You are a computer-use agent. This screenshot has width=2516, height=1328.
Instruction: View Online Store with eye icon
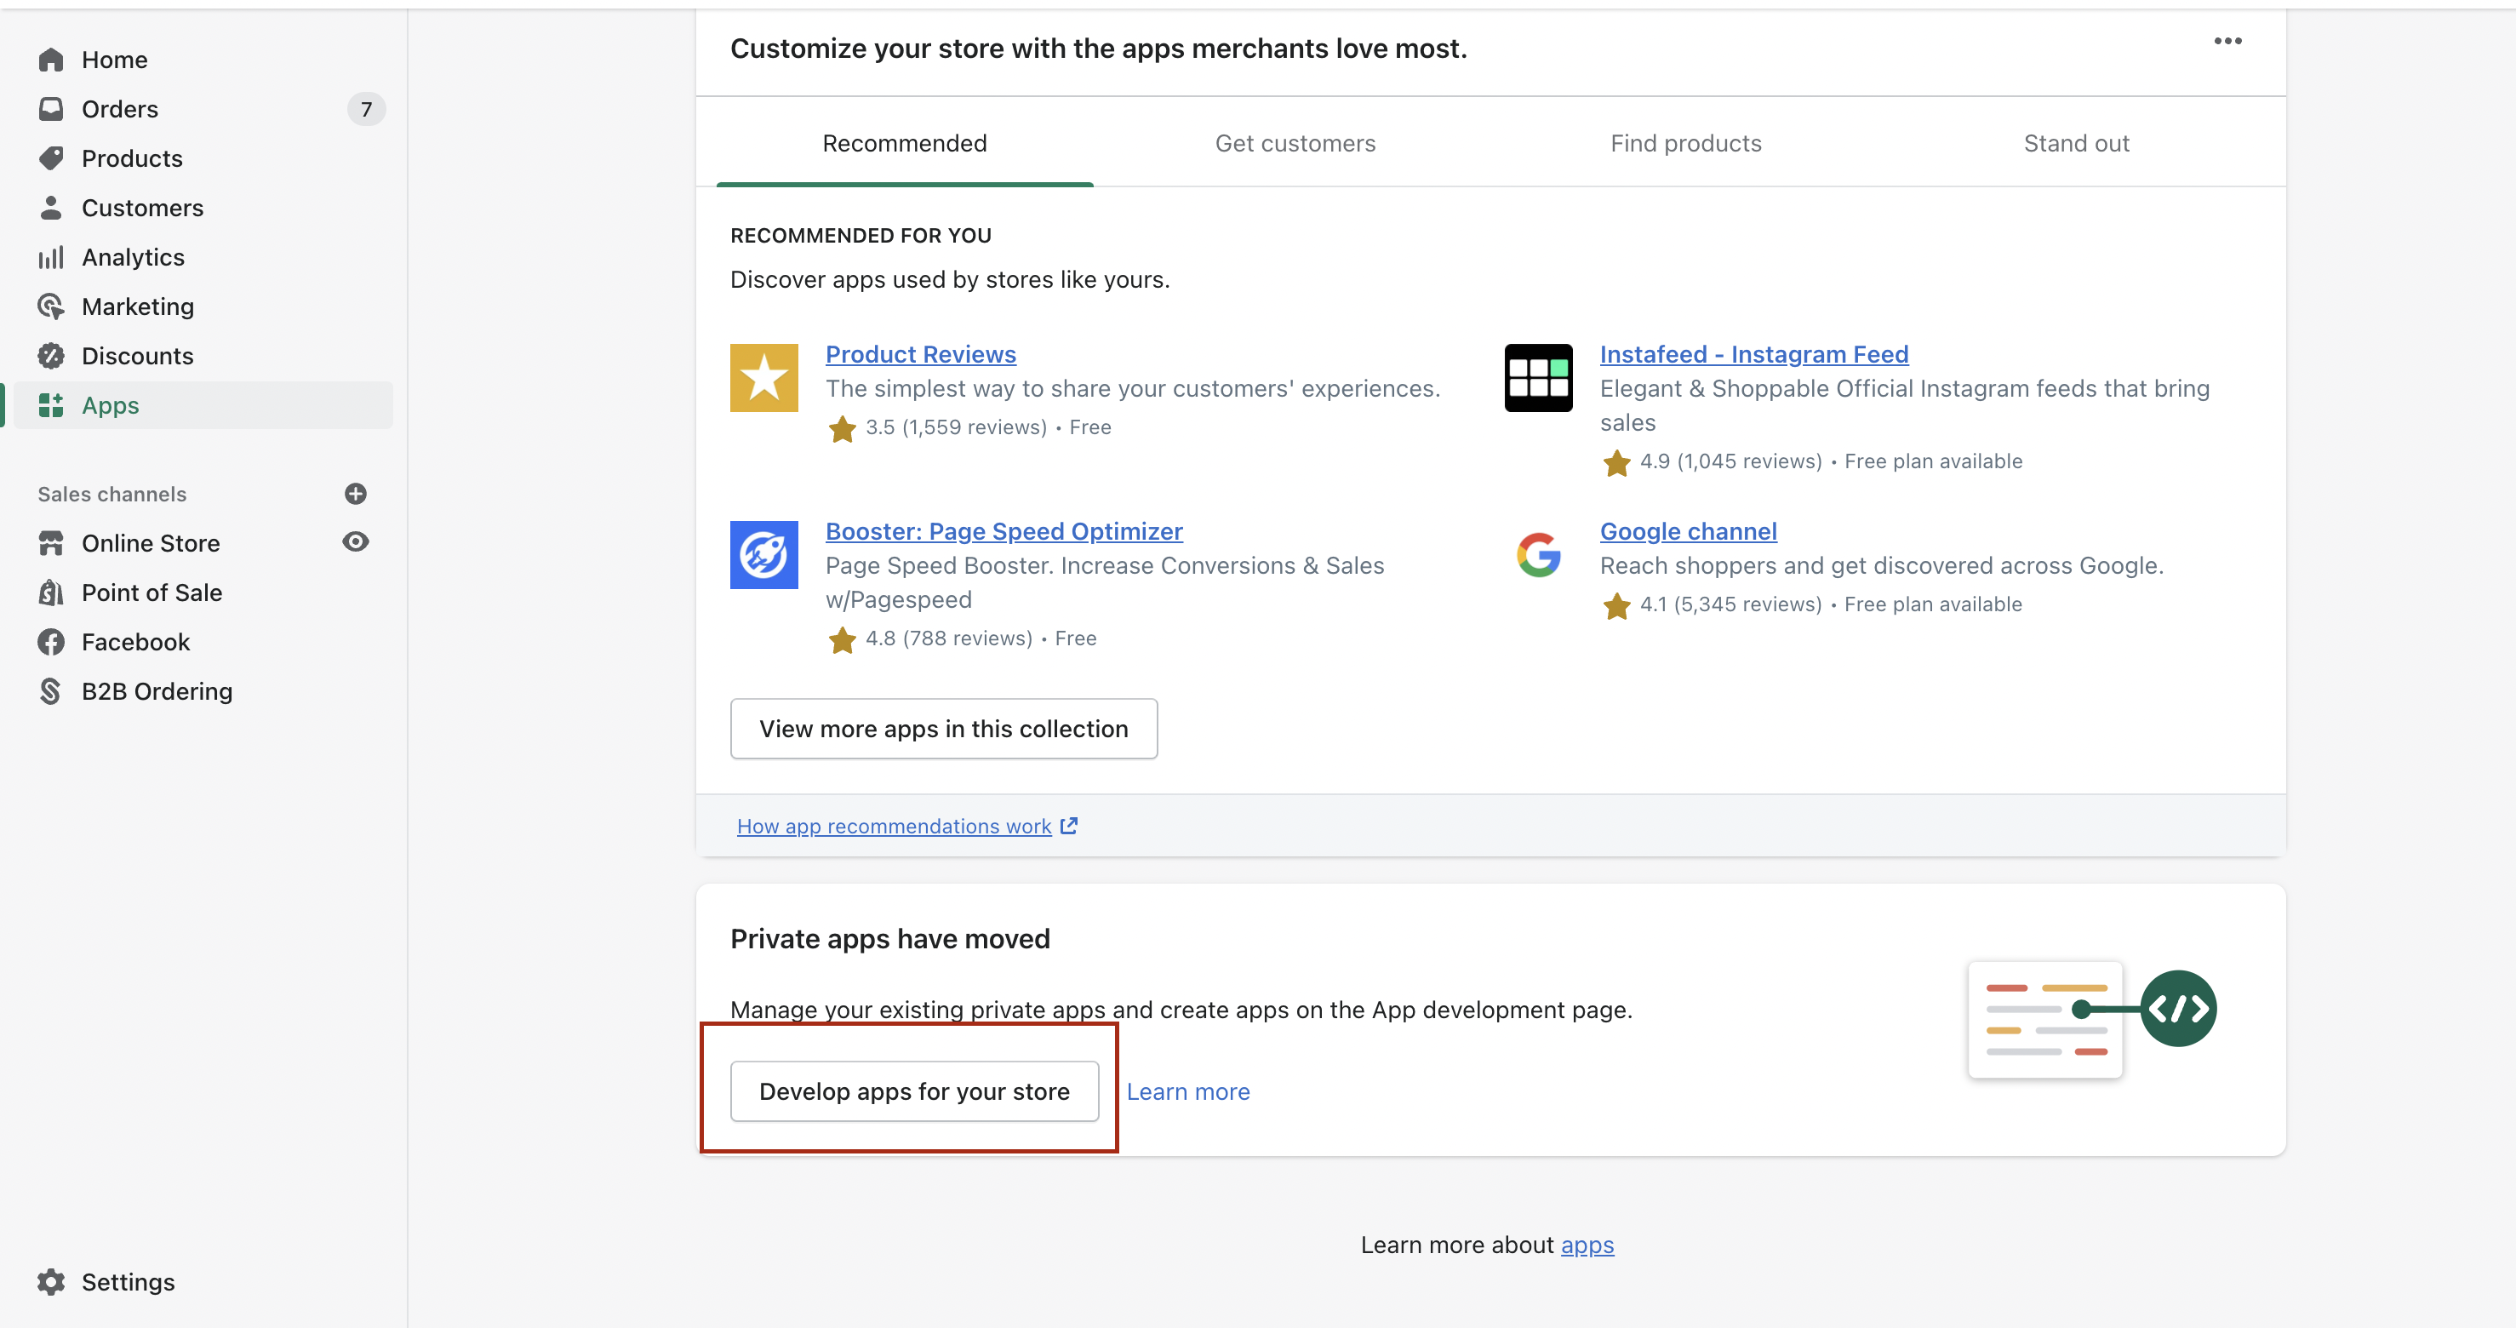click(356, 541)
